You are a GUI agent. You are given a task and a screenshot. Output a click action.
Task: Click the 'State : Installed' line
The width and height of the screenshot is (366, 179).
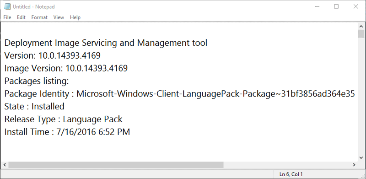click(x=34, y=107)
